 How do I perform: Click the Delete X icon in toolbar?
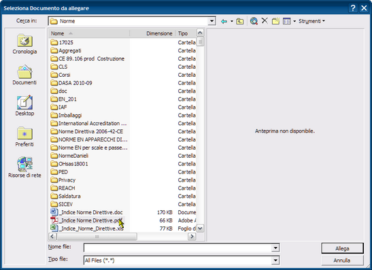(265, 21)
